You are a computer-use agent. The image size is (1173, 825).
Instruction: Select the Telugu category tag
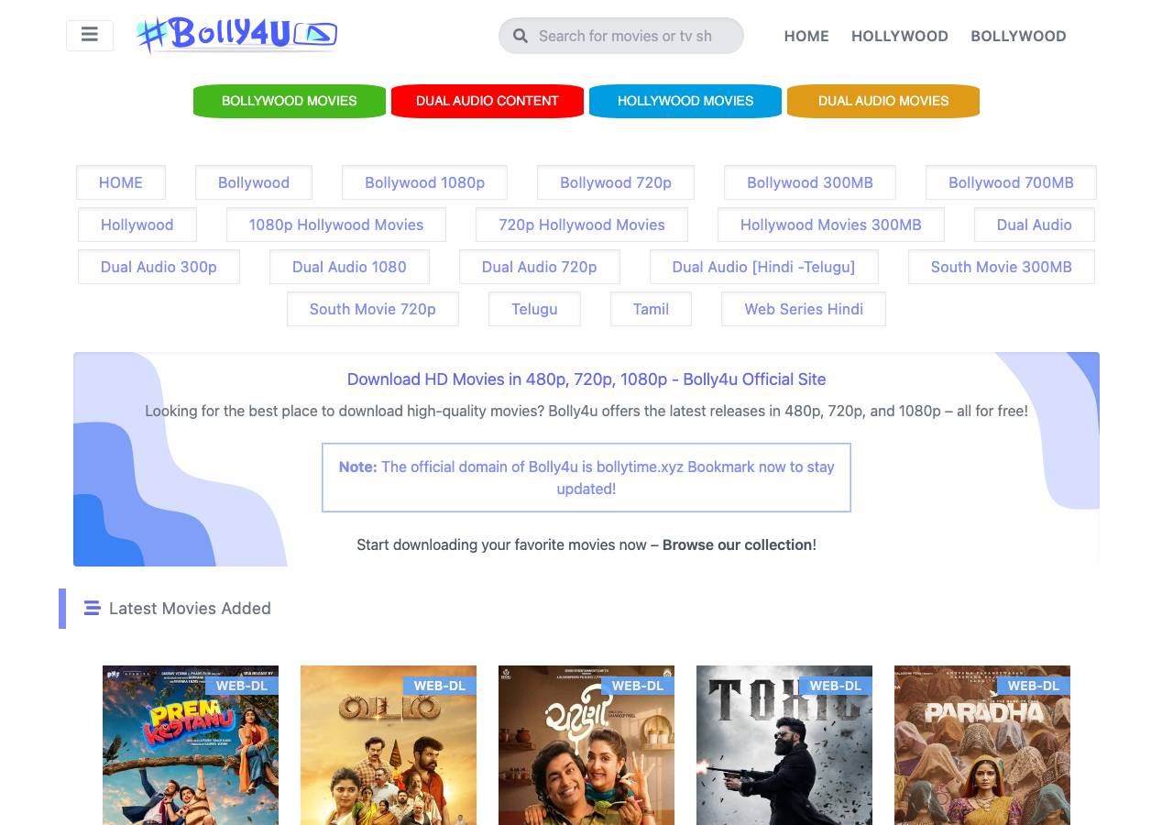535,309
